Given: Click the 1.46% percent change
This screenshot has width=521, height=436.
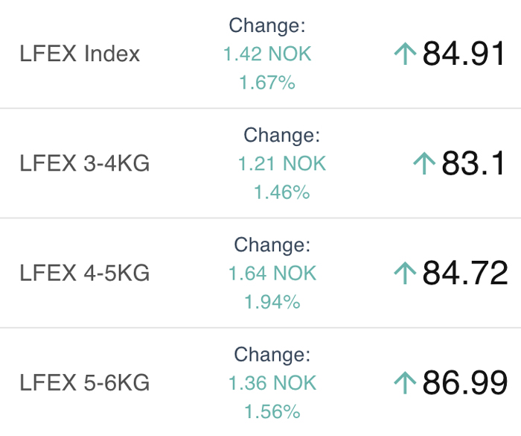Looking at the screenshot, I should (x=282, y=192).
